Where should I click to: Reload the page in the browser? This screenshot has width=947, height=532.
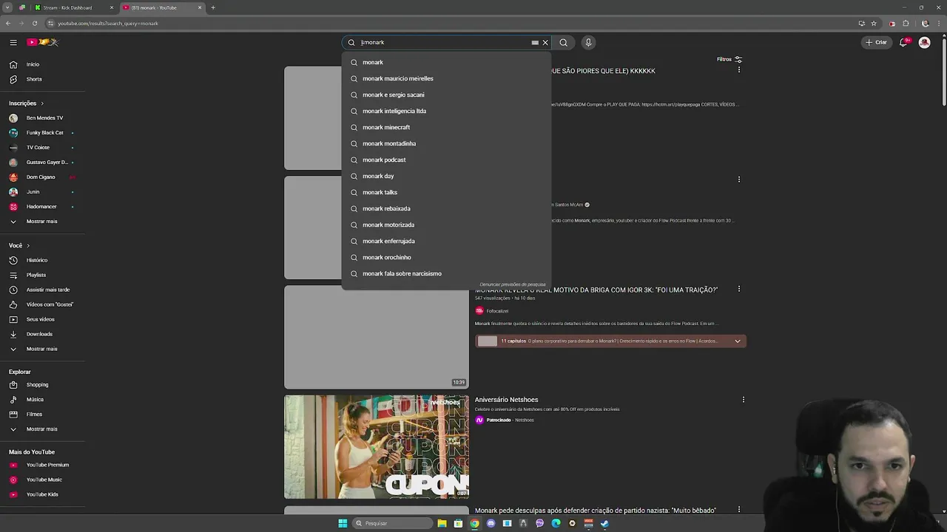click(x=35, y=23)
